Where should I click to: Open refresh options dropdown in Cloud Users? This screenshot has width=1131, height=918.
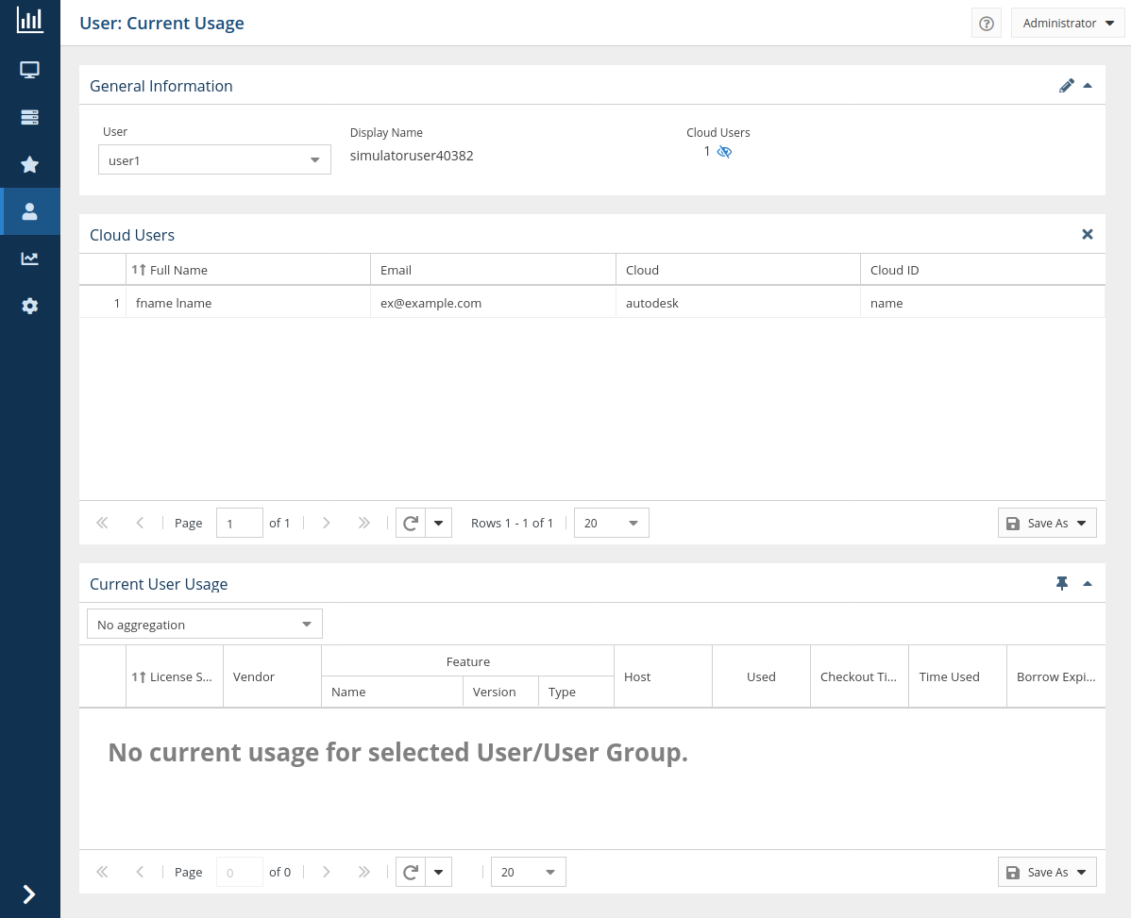[439, 523]
